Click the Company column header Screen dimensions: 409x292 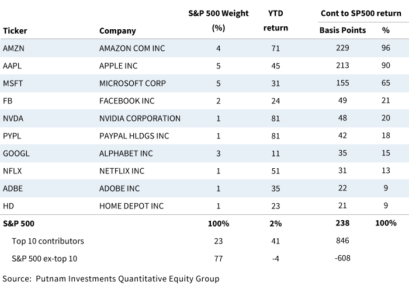point(117,31)
